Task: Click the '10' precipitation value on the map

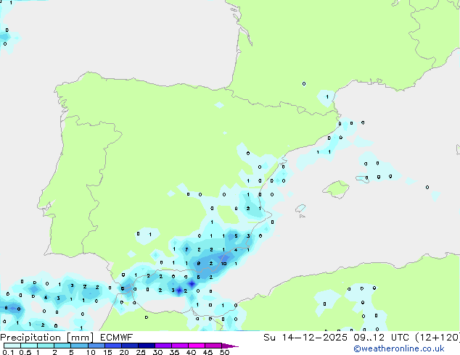Action: (223, 264)
